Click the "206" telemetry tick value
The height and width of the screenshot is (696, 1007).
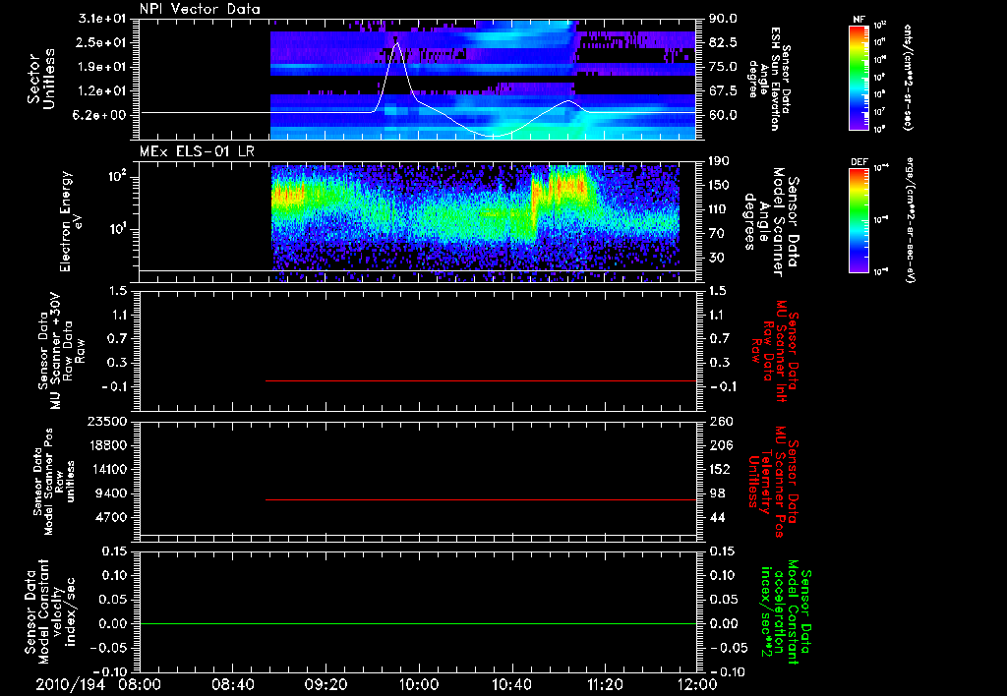(x=720, y=445)
